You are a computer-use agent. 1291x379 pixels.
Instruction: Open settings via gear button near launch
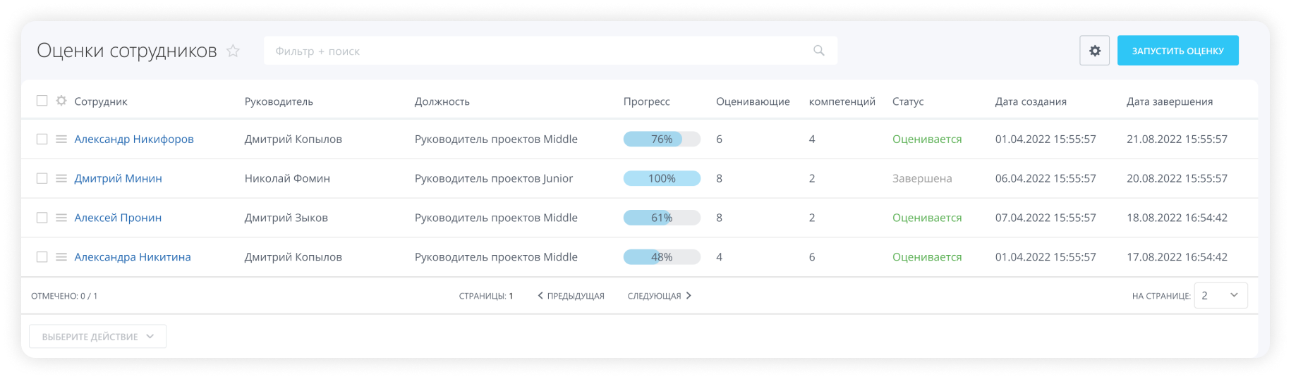point(1094,51)
